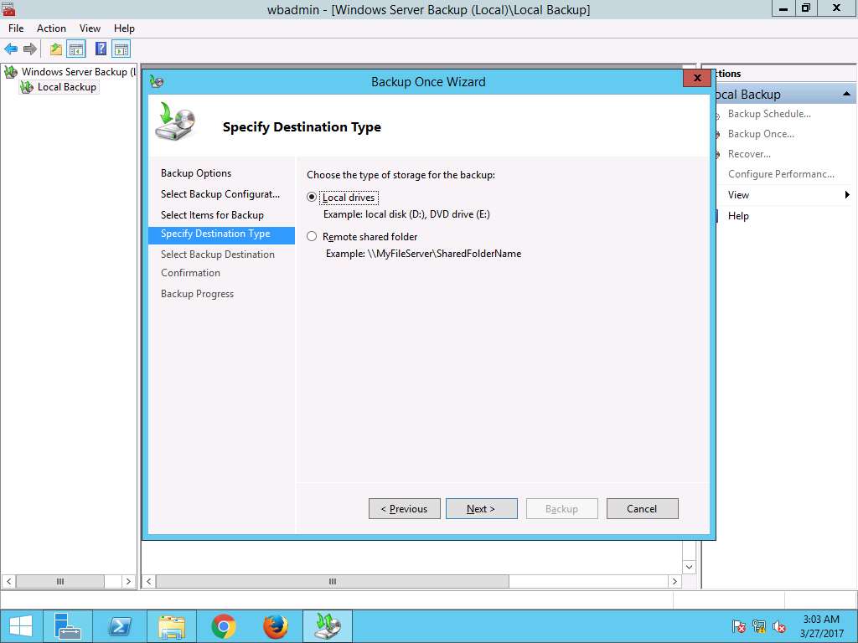Viewport: 858px width, 643px height.
Task: Click center pane scroll left arrow
Action: 149,581
